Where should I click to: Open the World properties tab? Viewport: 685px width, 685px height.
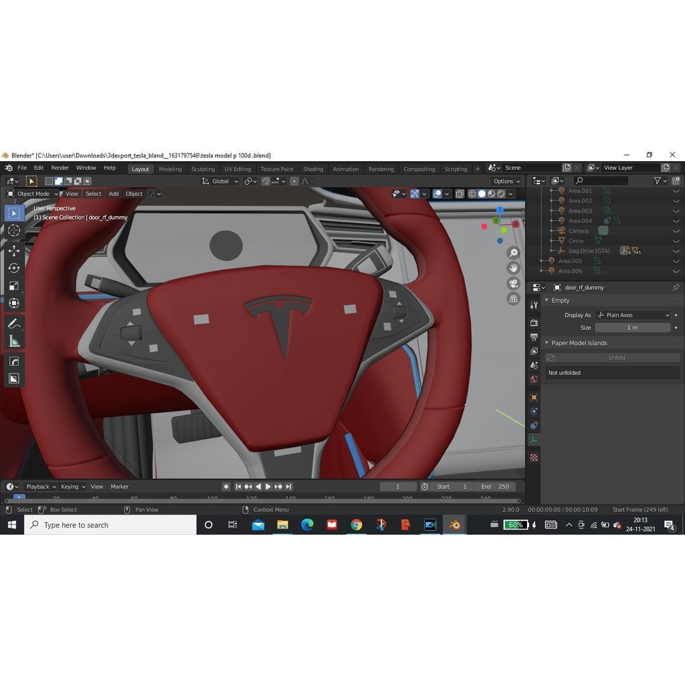(x=534, y=379)
